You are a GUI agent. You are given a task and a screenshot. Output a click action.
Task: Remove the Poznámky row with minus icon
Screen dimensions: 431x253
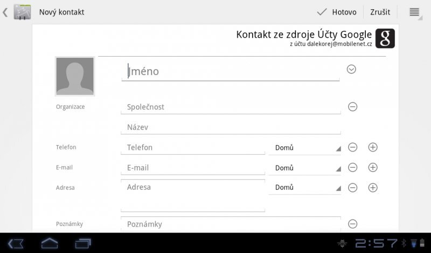click(x=353, y=224)
